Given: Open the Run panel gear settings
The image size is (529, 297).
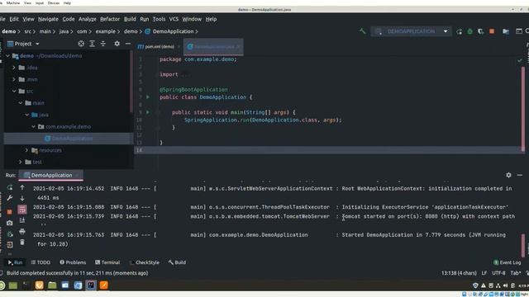Looking at the screenshot, I should [x=508, y=175].
